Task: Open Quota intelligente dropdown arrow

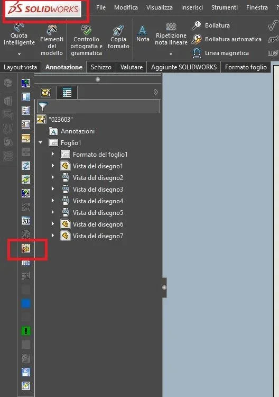Action: pos(19,54)
